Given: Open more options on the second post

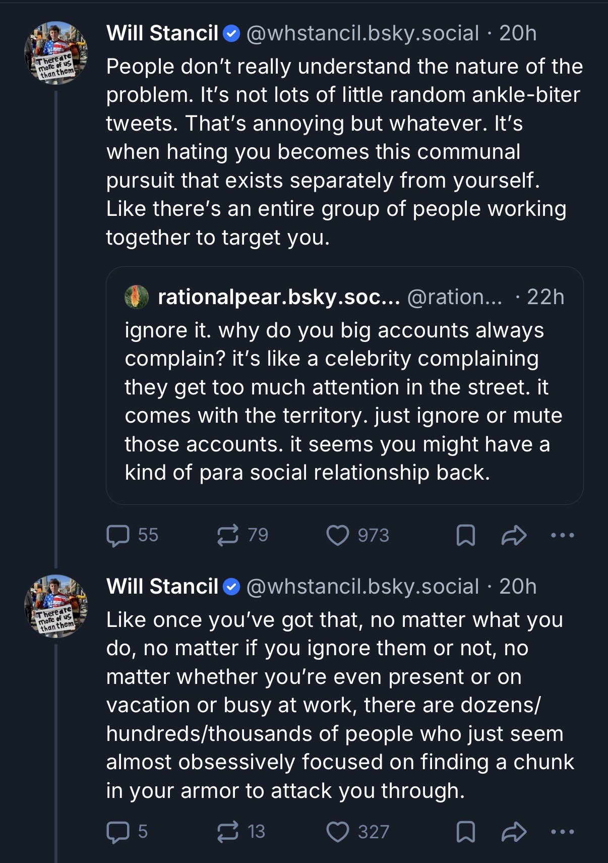Looking at the screenshot, I should tap(562, 832).
